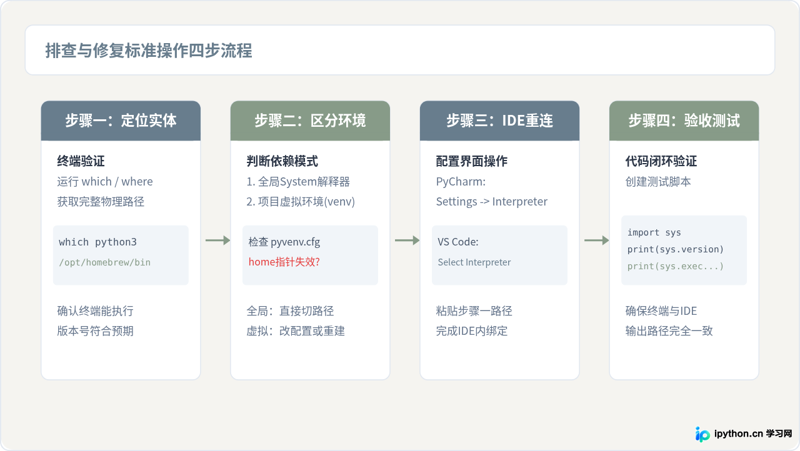Screen dimensions: 800x451
Task: Click the 'print(sys.exec...)' code line
Action: point(676,266)
